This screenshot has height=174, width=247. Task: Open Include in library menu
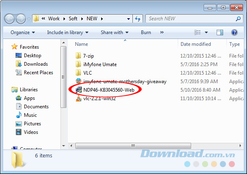click(x=68, y=32)
